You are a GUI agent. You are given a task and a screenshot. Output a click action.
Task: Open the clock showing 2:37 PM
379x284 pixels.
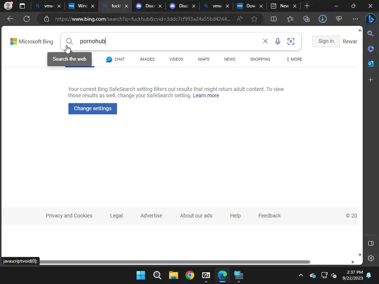(x=353, y=275)
